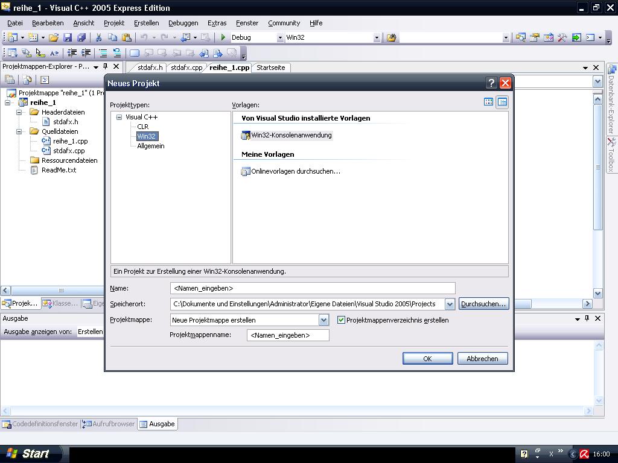Switch templates to small icons view
Image resolution: width=618 pixels, height=463 pixels.
point(502,102)
